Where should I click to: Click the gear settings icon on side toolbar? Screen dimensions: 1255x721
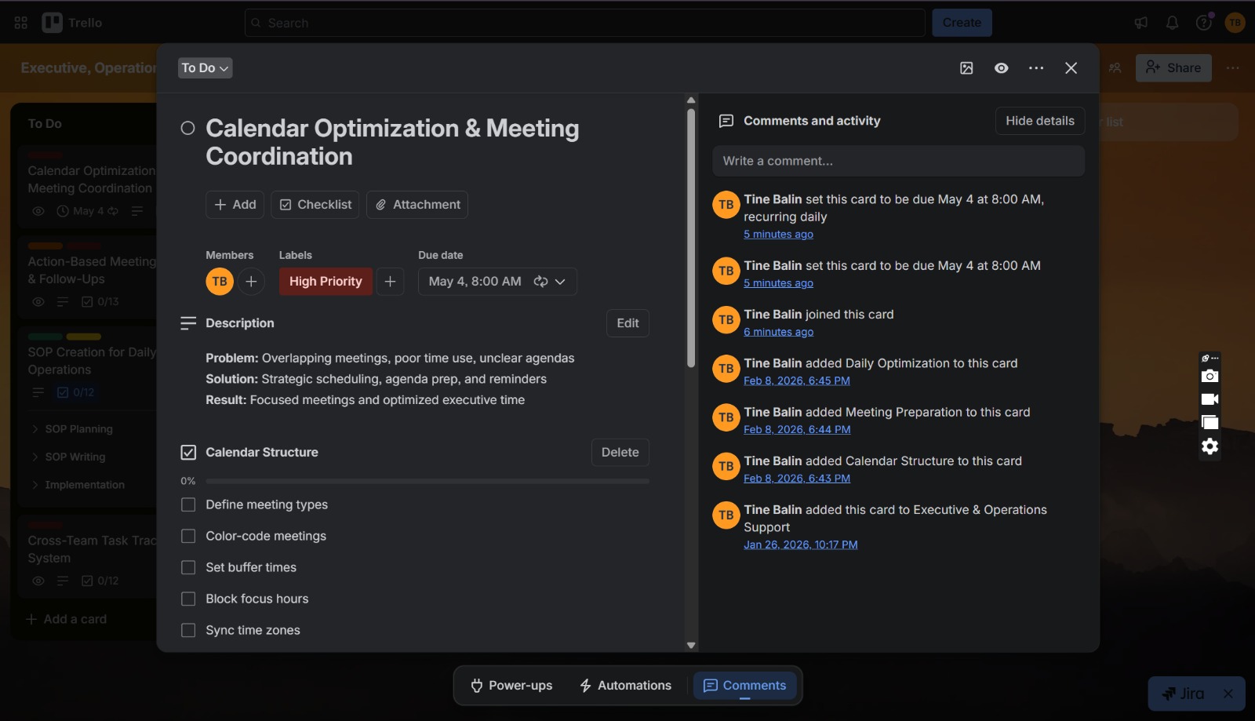pyautogui.click(x=1210, y=446)
